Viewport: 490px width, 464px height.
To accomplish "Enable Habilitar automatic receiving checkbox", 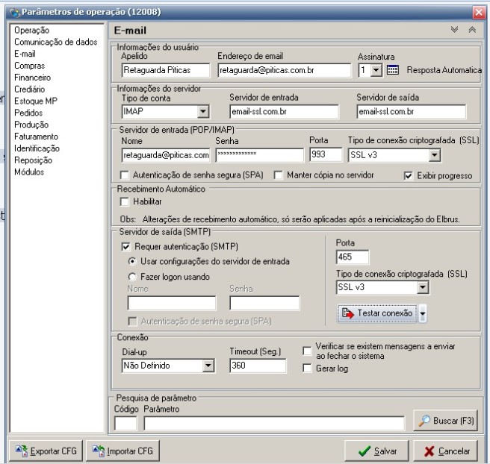I will (x=125, y=201).
